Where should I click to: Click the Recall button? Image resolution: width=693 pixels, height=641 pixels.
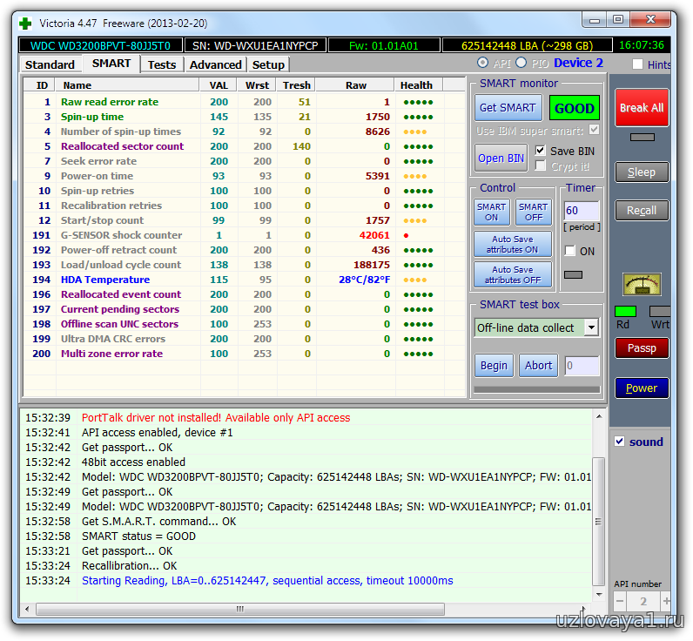(642, 211)
